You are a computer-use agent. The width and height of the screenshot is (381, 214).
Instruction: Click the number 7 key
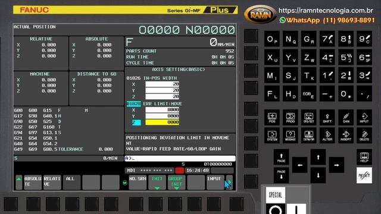(x=327, y=39)
